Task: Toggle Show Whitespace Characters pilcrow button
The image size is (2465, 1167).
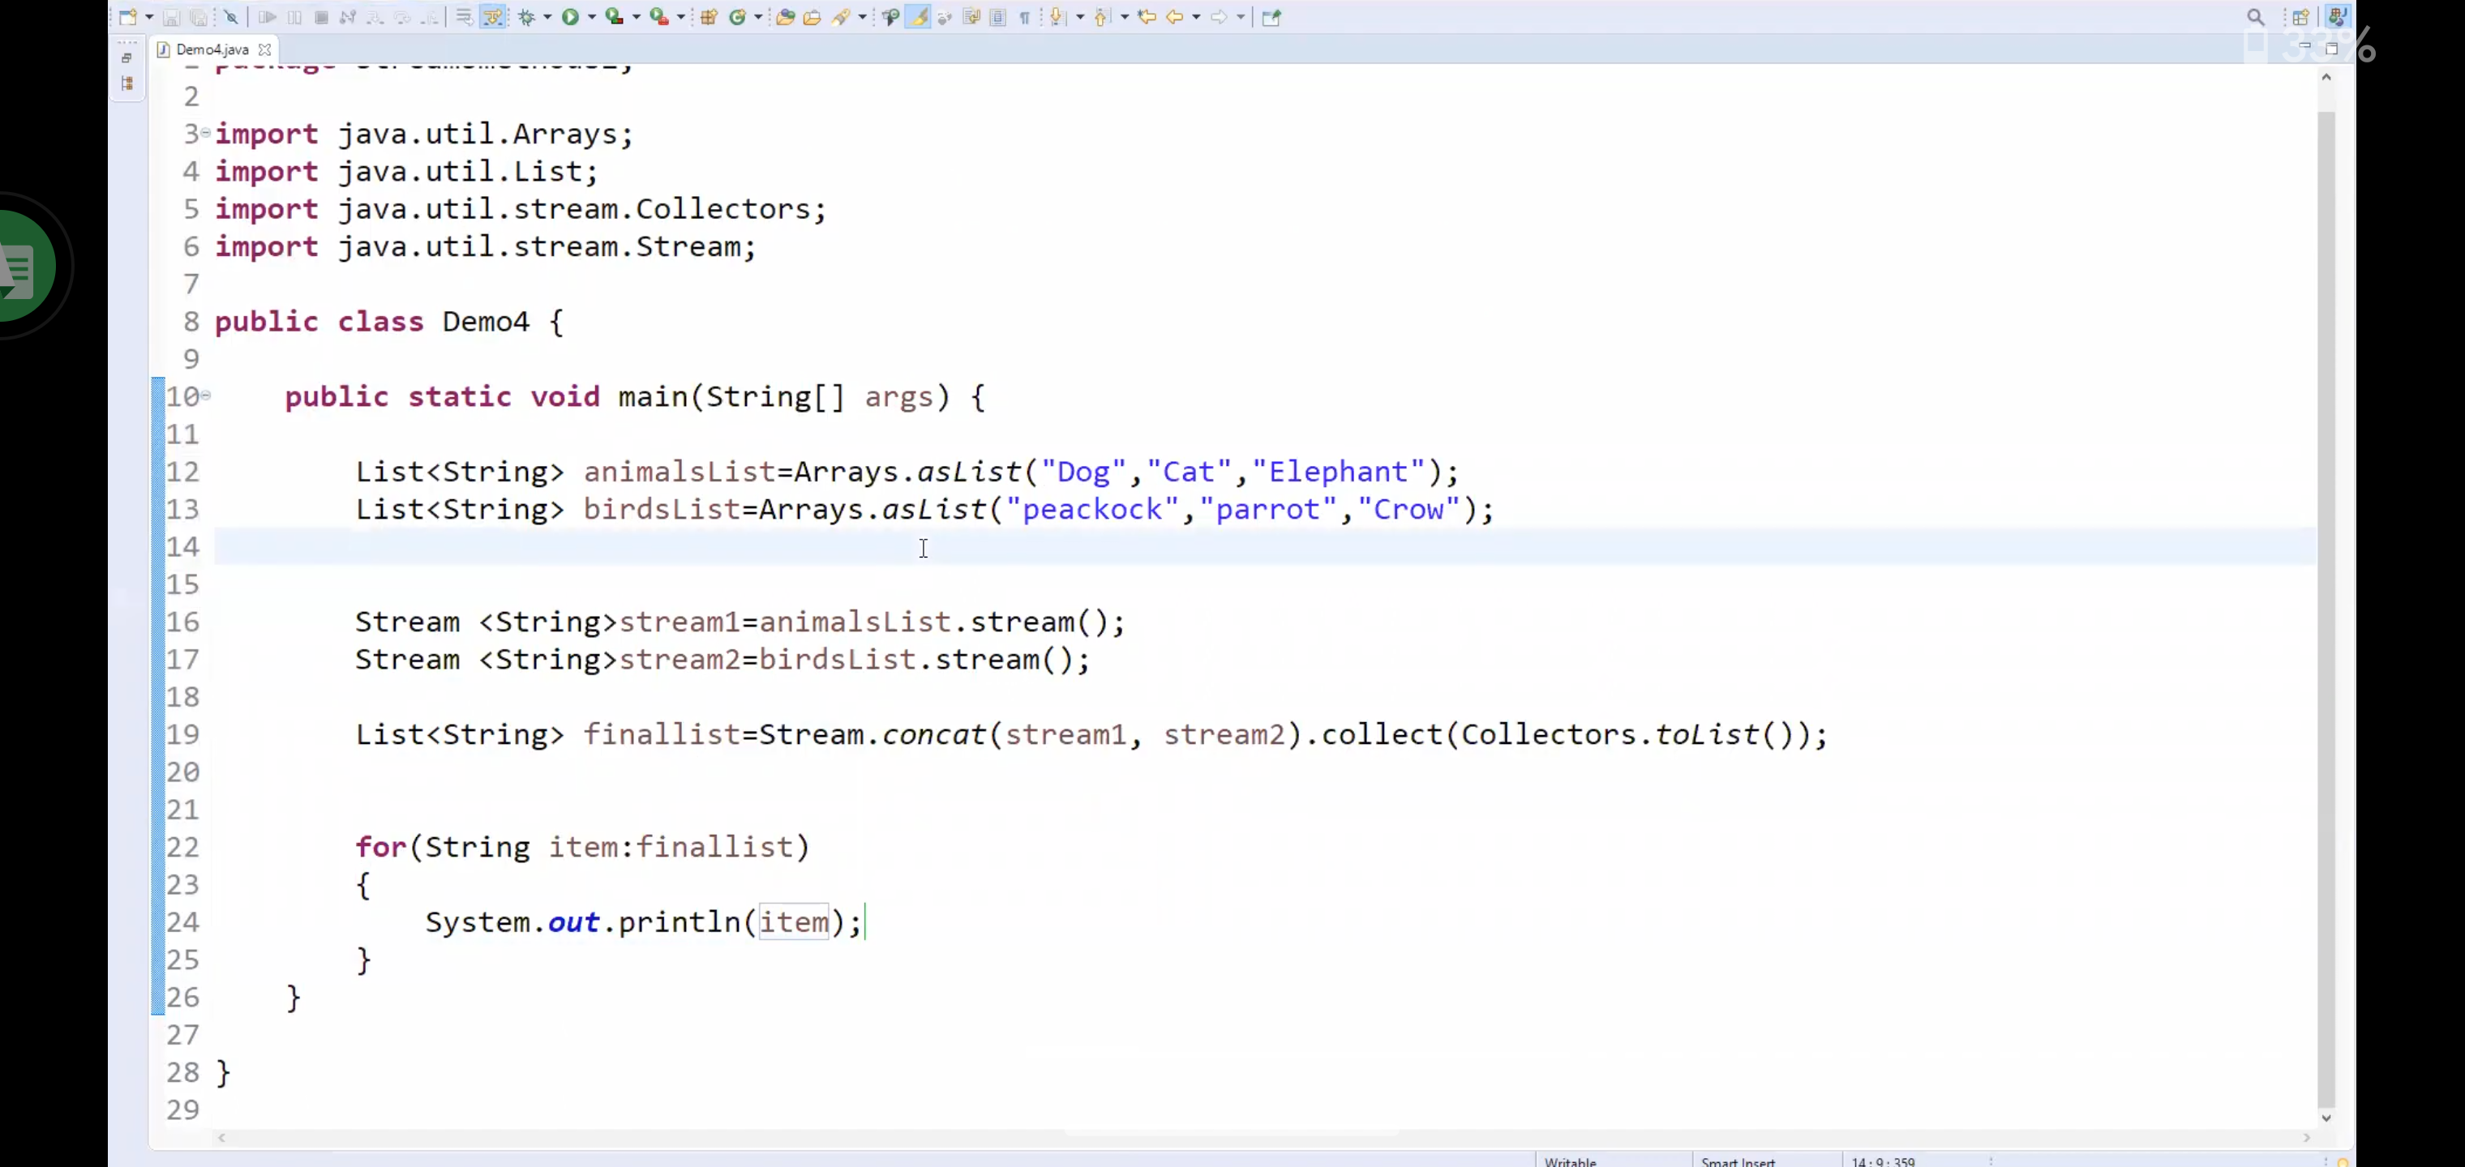Action: pos(1025,17)
